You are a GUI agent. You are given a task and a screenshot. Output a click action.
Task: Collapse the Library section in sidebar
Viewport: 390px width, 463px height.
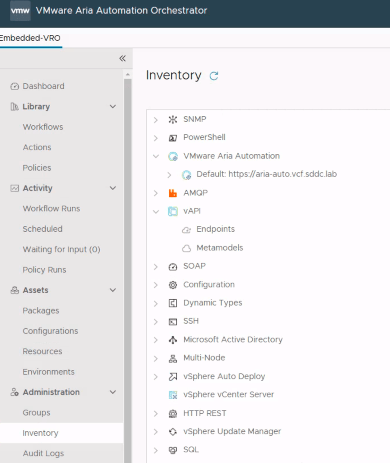(113, 107)
